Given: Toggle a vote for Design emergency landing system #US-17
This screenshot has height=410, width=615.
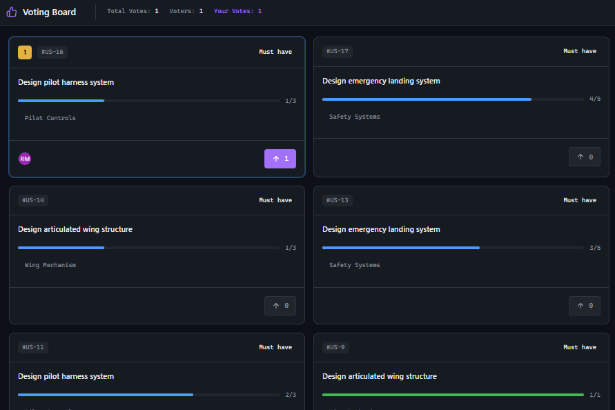Looking at the screenshot, I should (x=584, y=156).
